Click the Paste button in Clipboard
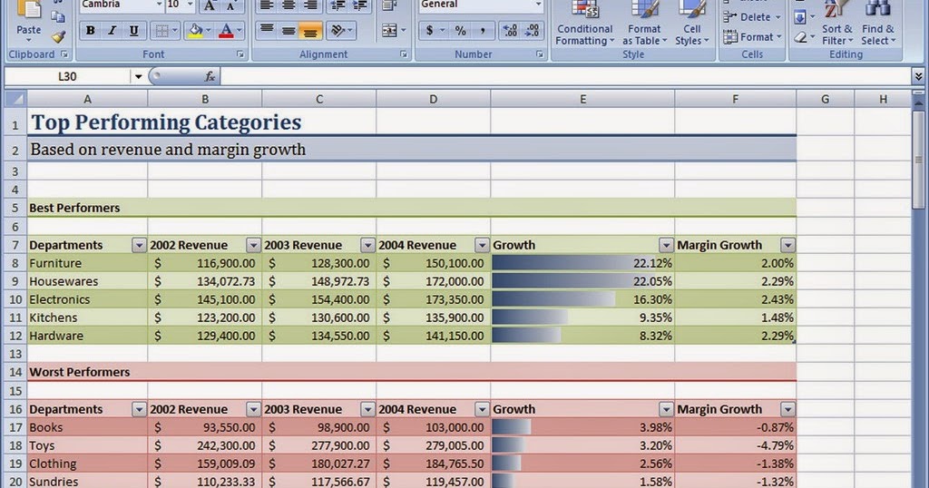Viewport: 929px width, 488px height. pos(28,22)
